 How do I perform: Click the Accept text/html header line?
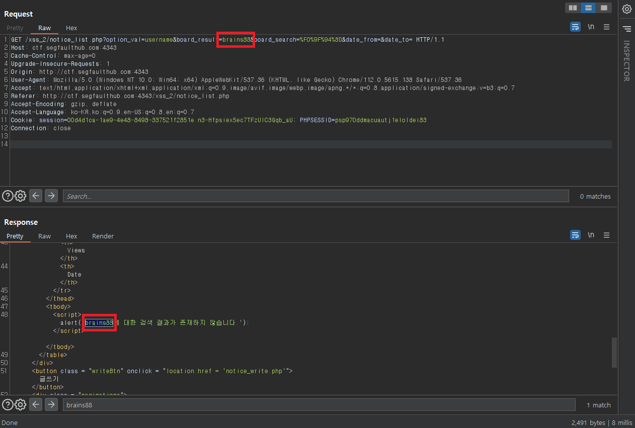pos(263,88)
